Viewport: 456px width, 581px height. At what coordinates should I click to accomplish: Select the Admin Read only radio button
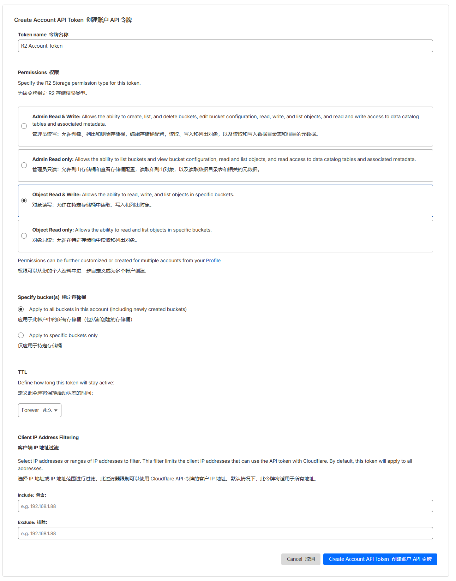click(24, 165)
